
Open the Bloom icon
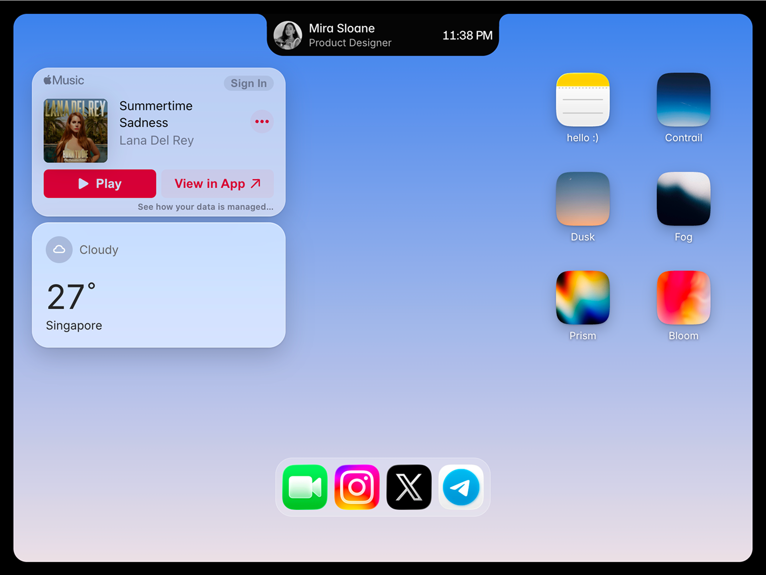(684, 298)
